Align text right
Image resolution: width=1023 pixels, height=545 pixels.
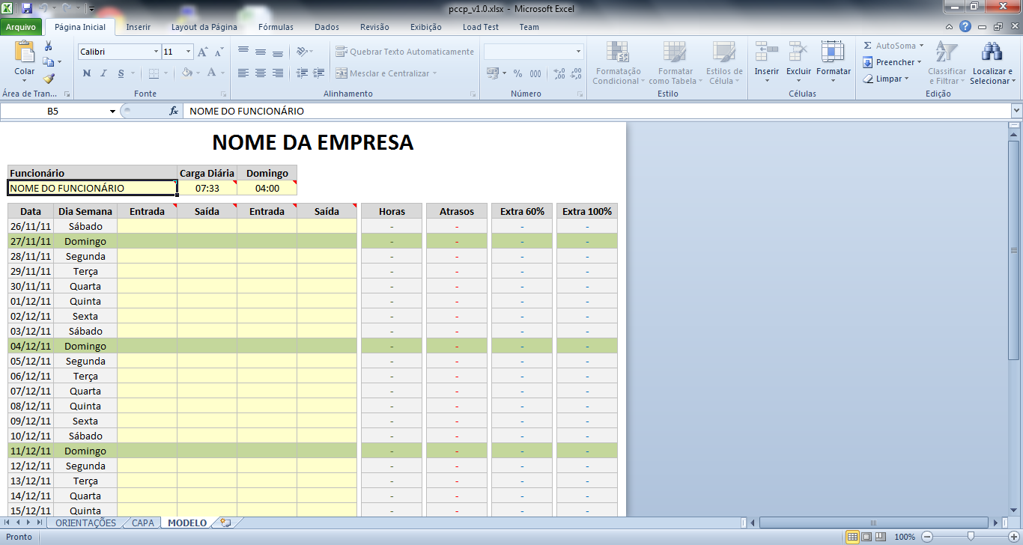tap(278, 73)
